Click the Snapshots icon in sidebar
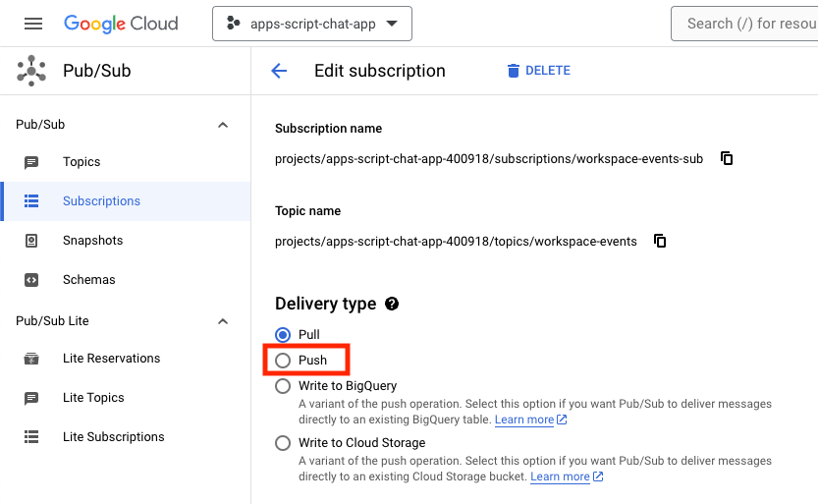This screenshot has width=818, height=504. point(31,241)
